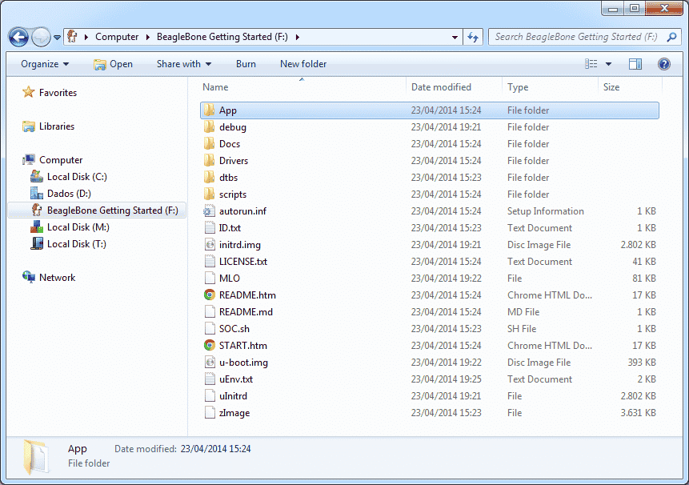Select the ID.txt file name
The width and height of the screenshot is (689, 485).
coord(230,228)
